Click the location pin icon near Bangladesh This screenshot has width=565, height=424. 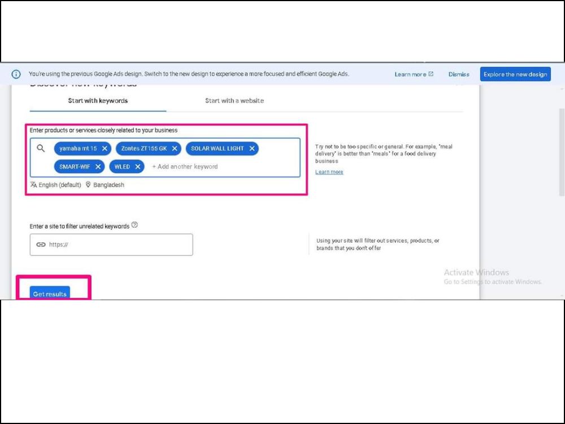coord(88,185)
